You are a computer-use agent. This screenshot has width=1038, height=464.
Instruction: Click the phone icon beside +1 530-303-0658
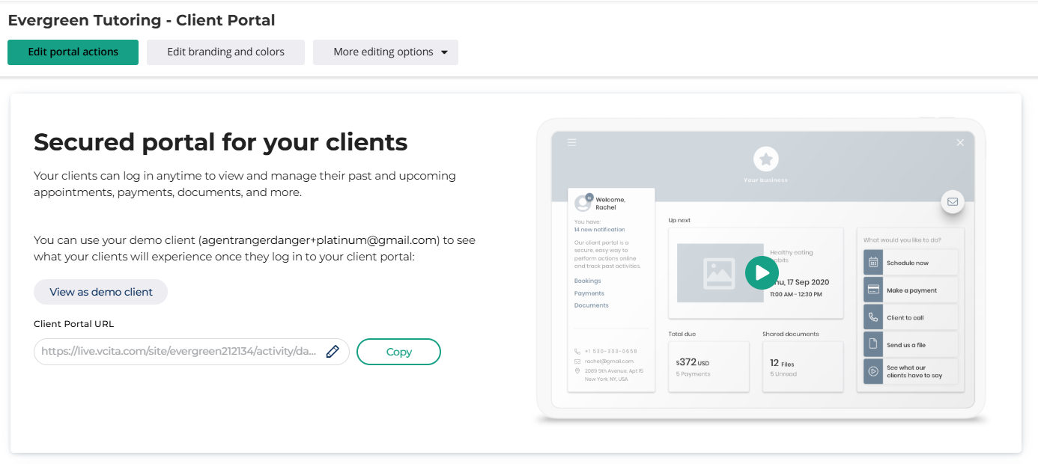(577, 351)
